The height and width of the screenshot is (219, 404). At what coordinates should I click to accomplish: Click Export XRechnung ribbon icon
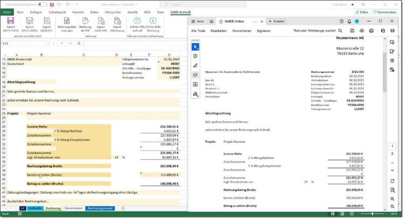coord(116,24)
